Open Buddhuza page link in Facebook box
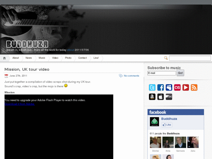Viewport: 212px width, 159px height. click(169, 119)
